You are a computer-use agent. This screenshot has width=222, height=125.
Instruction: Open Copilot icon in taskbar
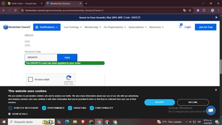pos(59,122)
